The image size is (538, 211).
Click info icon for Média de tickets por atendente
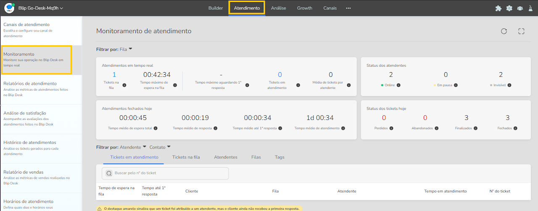[x=348, y=85]
